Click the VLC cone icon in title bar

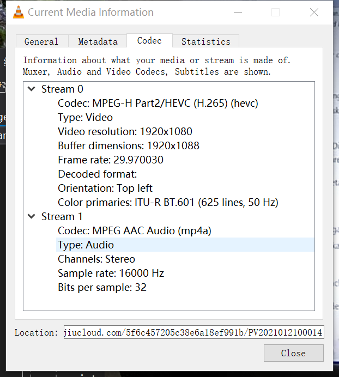coord(19,12)
